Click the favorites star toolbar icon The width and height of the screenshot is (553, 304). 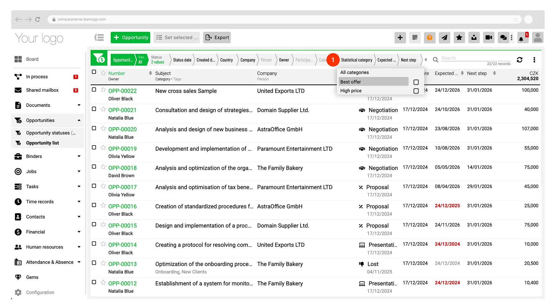[459, 38]
